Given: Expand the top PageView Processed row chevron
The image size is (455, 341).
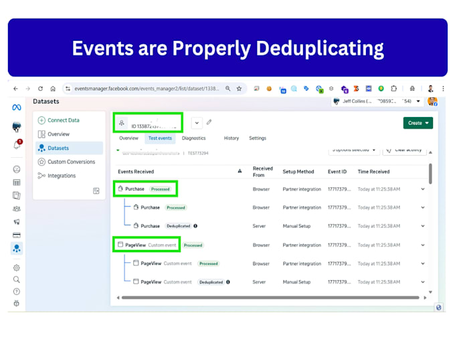Looking at the screenshot, I should pos(423,245).
